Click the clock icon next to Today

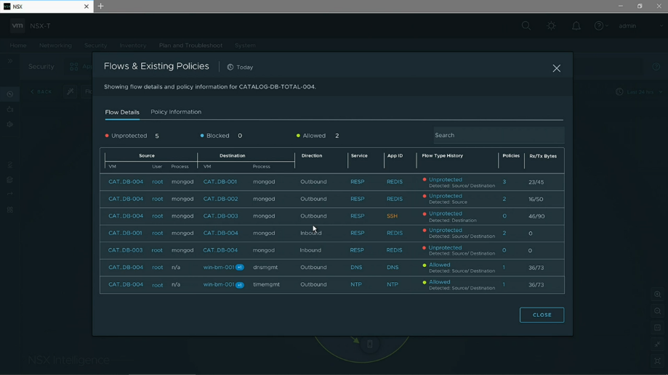(x=230, y=67)
